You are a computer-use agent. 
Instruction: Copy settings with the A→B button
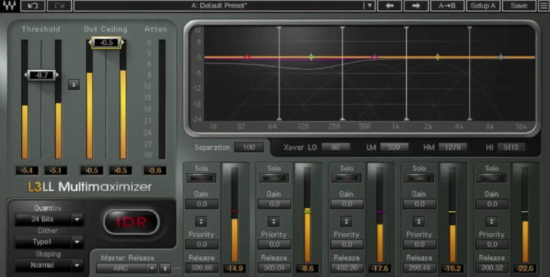[x=447, y=6]
